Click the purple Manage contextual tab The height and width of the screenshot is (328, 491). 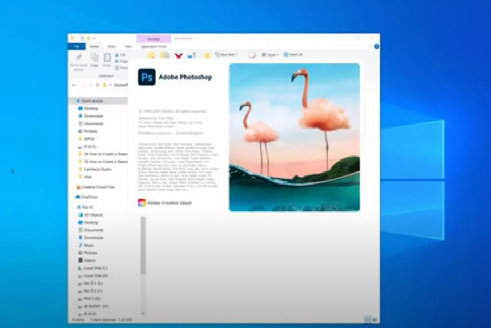[x=154, y=39]
